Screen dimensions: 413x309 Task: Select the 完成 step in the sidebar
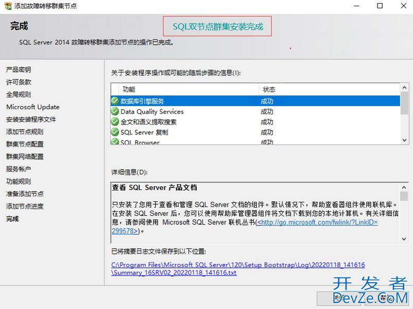pos(12,219)
